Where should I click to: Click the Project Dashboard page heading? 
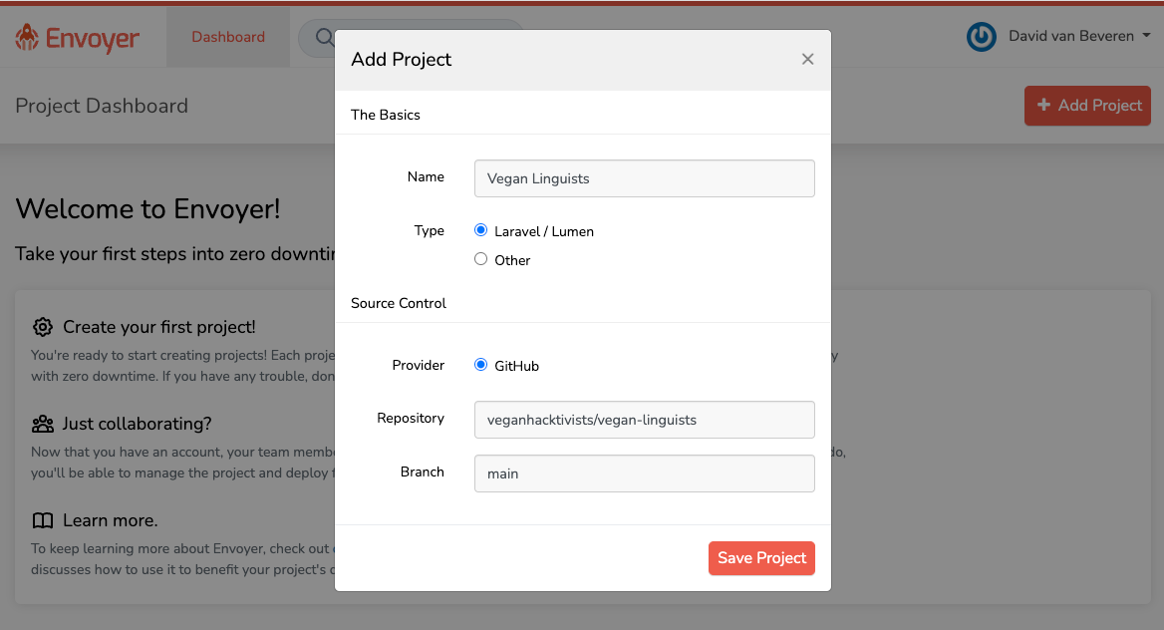pos(102,106)
